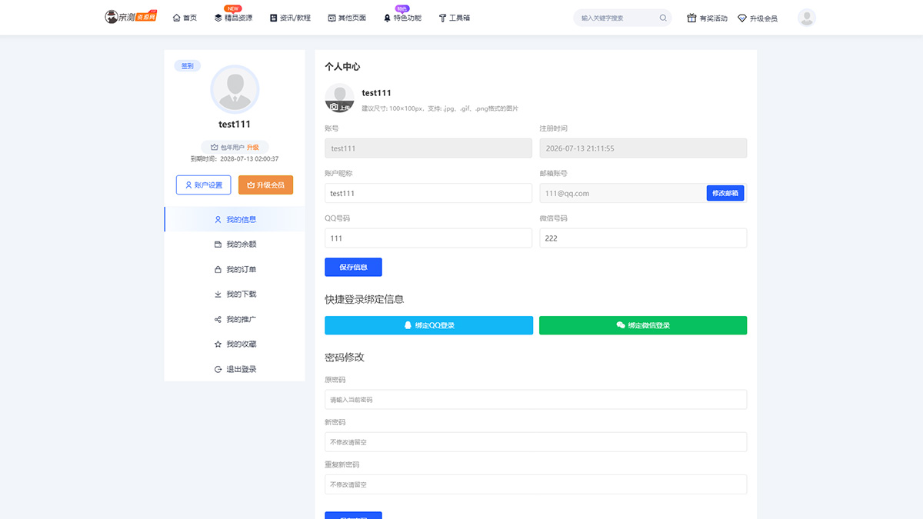Image resolution: width=923 pixels, height=519 pixels.
Task: Click the document icon beside 资讯/教程
Action: [273, 18]
